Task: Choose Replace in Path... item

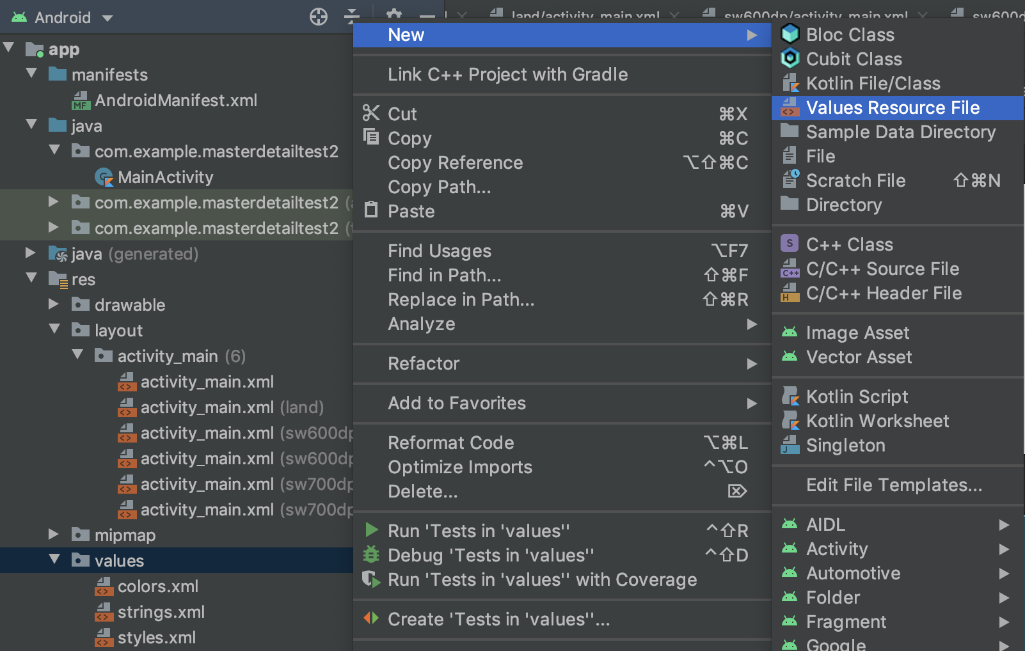Action: 562,299
